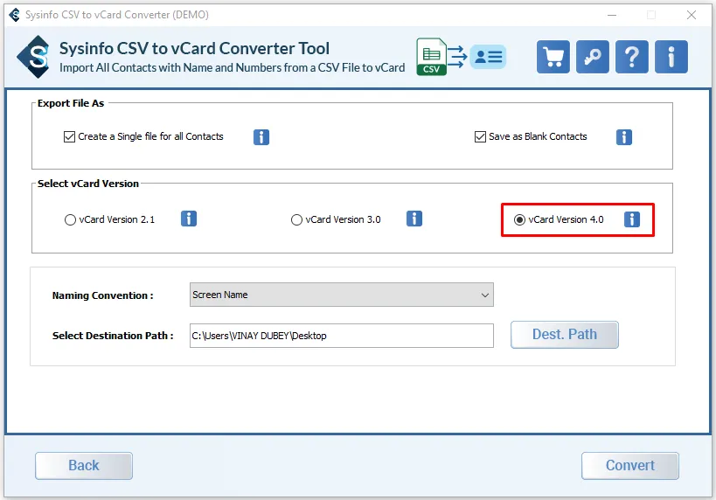Click the CSV file icon in header

tap(432, 57)
